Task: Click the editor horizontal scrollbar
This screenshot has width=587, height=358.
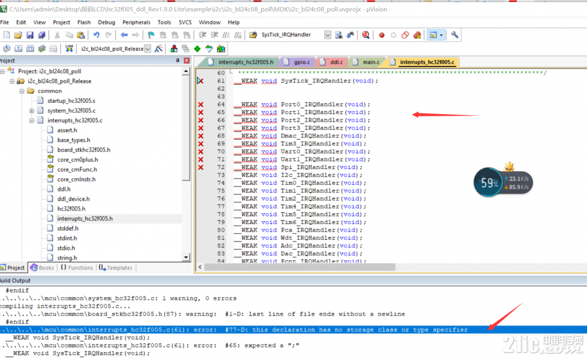Action: pos(299,267)
